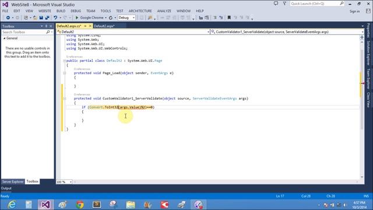Open the ARCHITECTURE menu
373x210 pixels.
140,11
